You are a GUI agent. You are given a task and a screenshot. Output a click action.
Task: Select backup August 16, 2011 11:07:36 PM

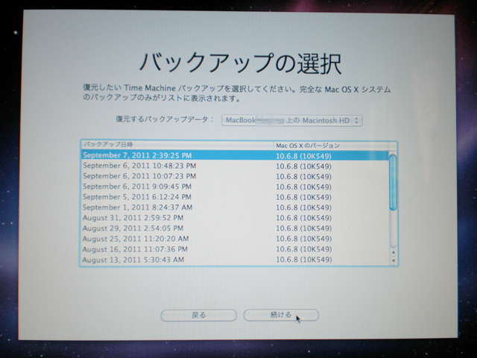[235, 249]
